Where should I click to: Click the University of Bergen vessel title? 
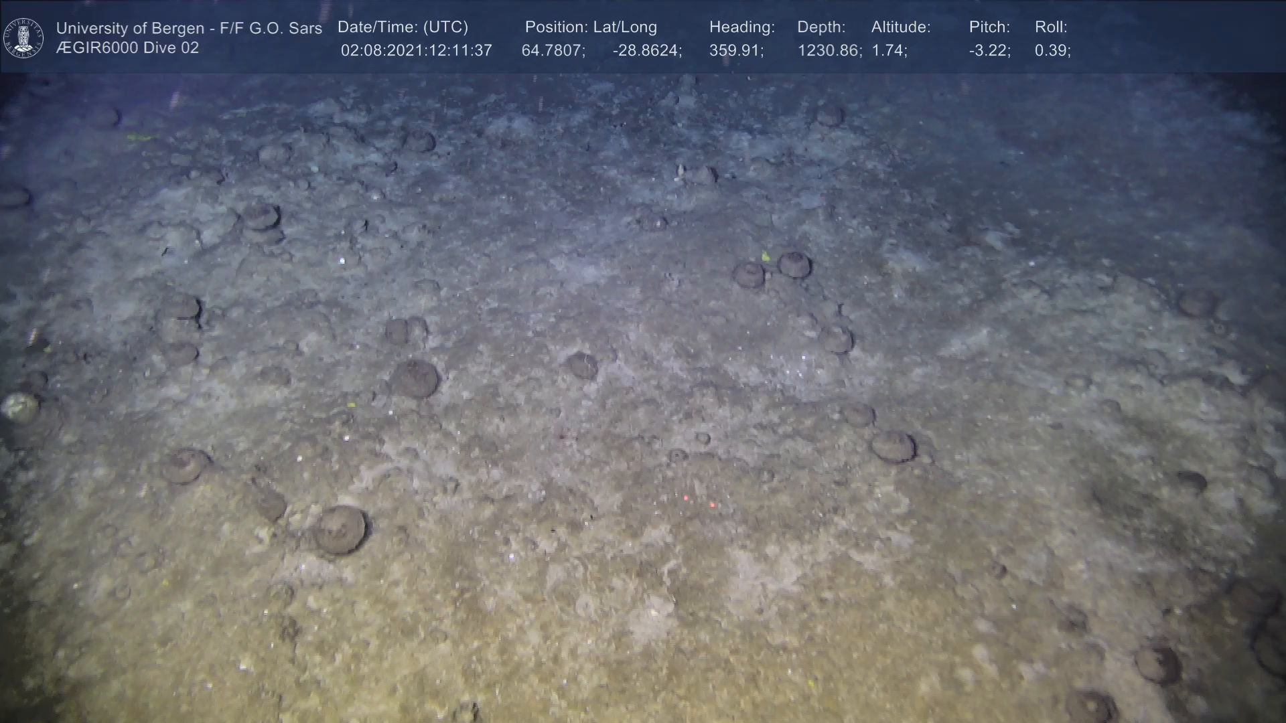click(x=189, y=28)
